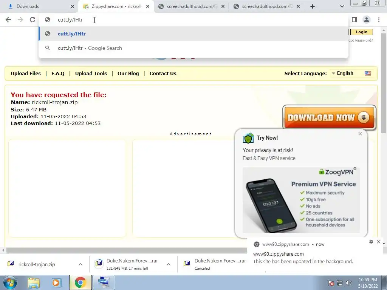Click the globe icon in address bar
This screenshot has height=290, width=387.
click(48, 20)
